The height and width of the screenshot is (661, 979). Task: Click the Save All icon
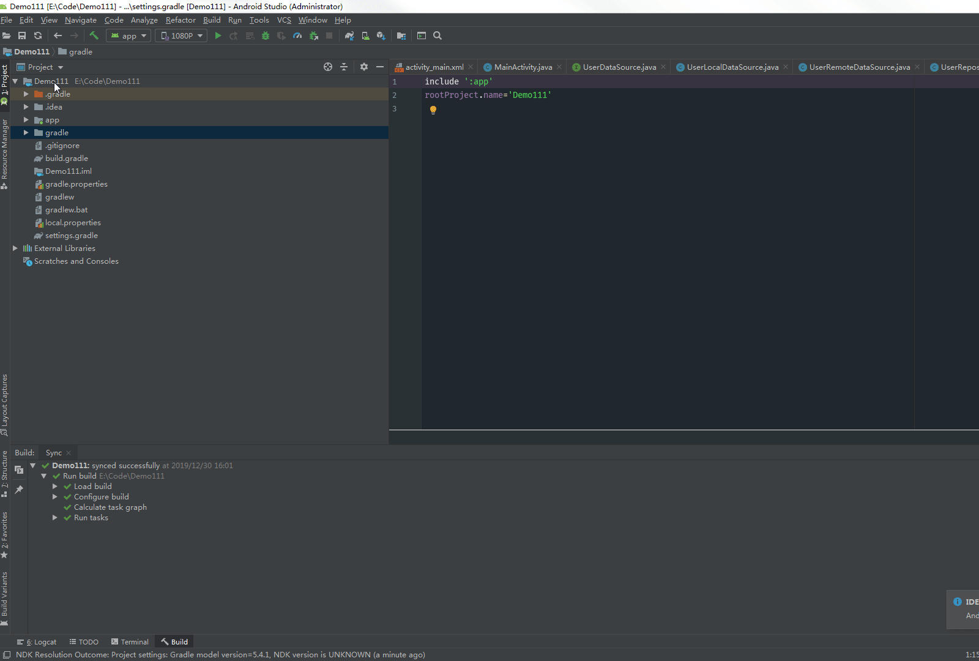[22, 35]
